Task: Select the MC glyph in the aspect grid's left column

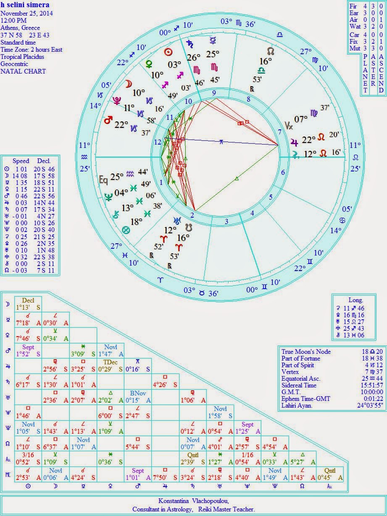Action: [x=8, y=474]
